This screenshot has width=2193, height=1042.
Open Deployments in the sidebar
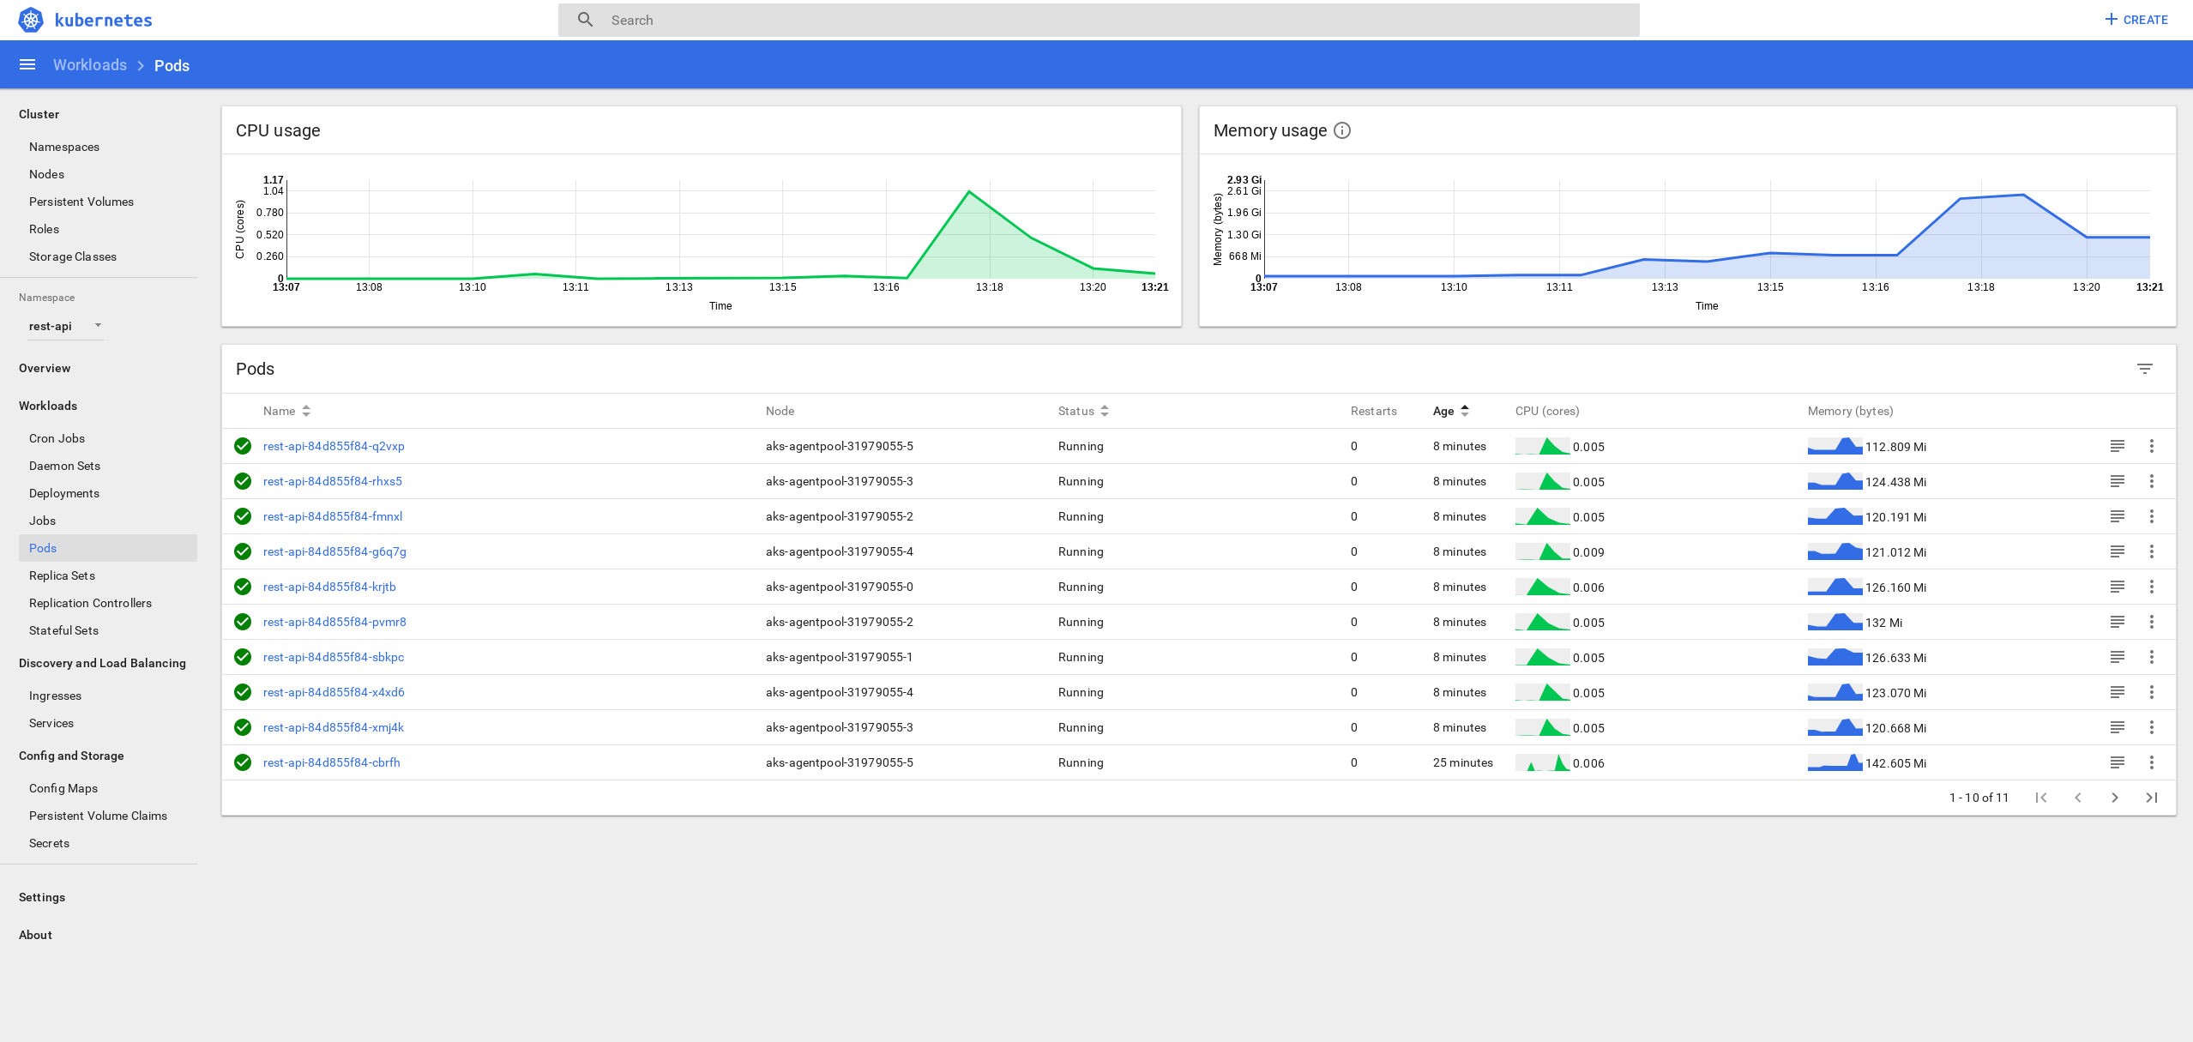pos(63,492)
